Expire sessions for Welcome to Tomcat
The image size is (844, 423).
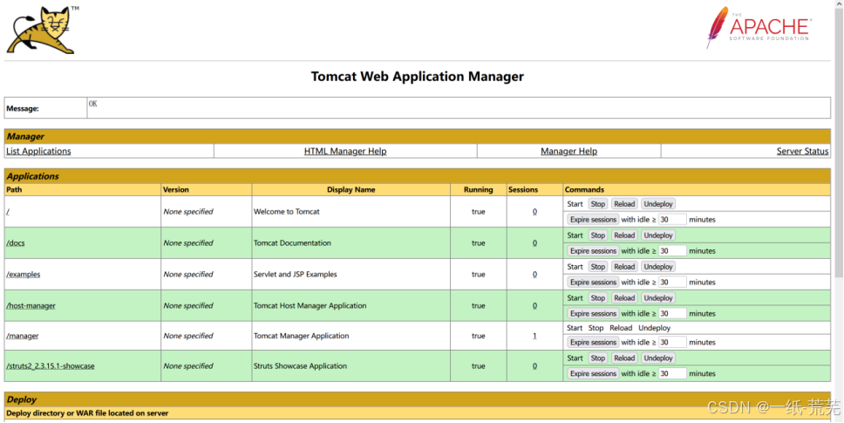pos(593,220)
